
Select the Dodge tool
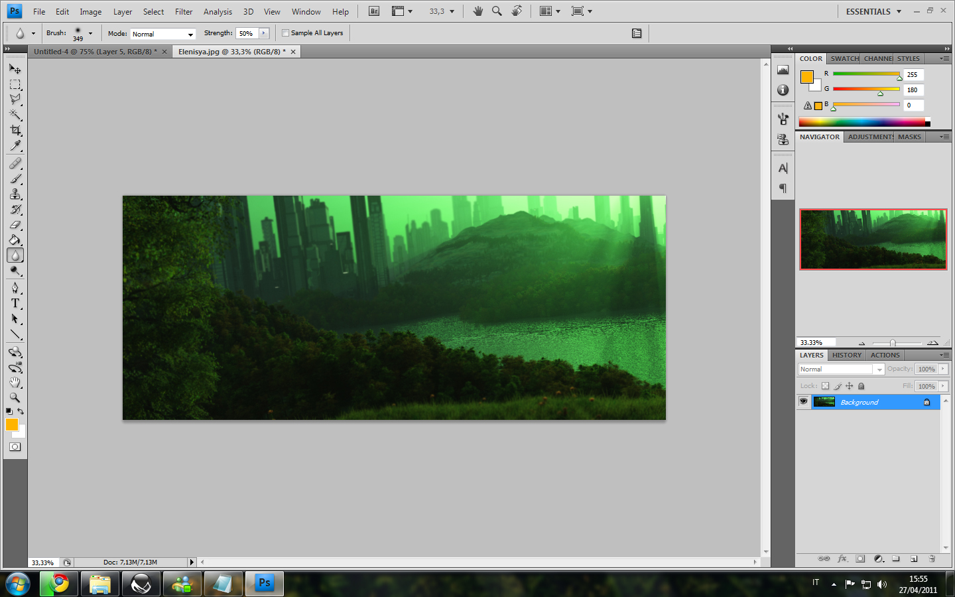[15, 271]
